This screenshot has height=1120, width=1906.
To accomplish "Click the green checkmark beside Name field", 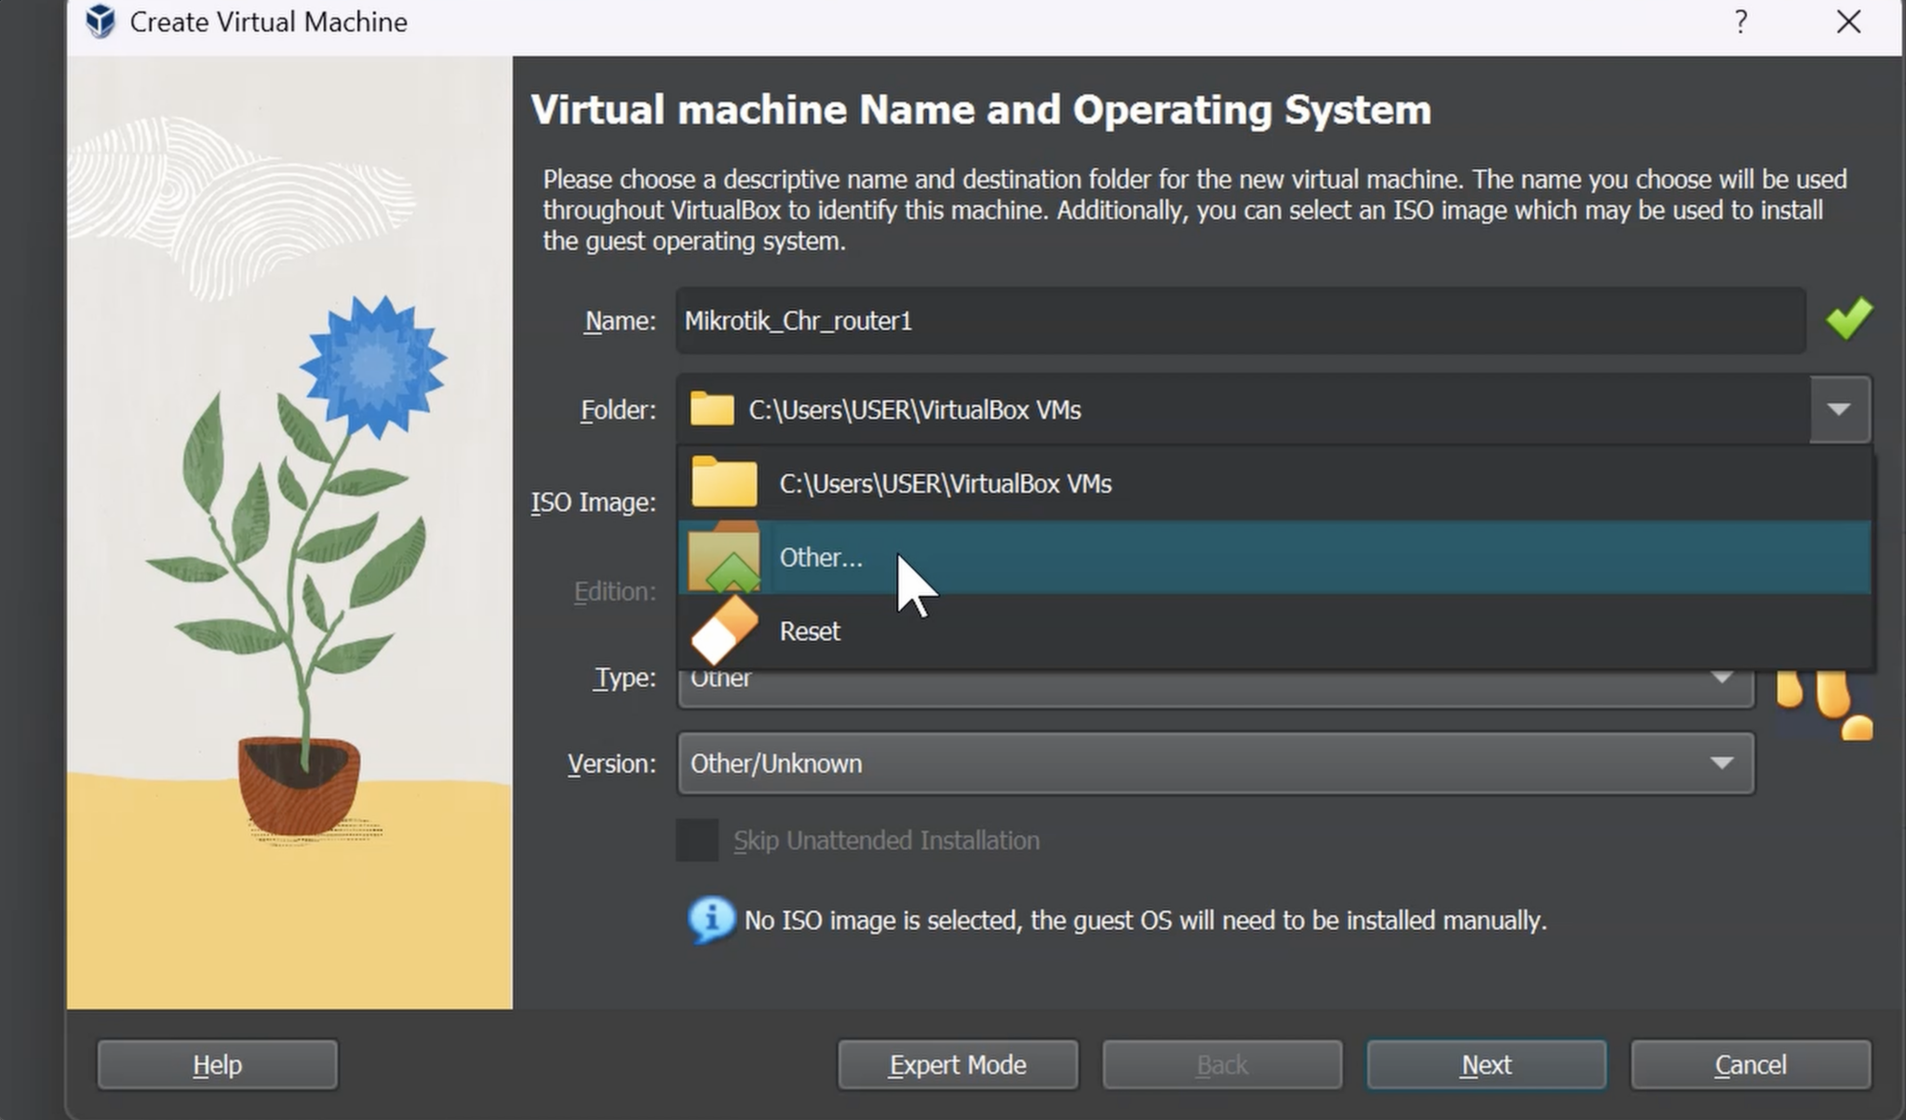I will point(1848,319).
